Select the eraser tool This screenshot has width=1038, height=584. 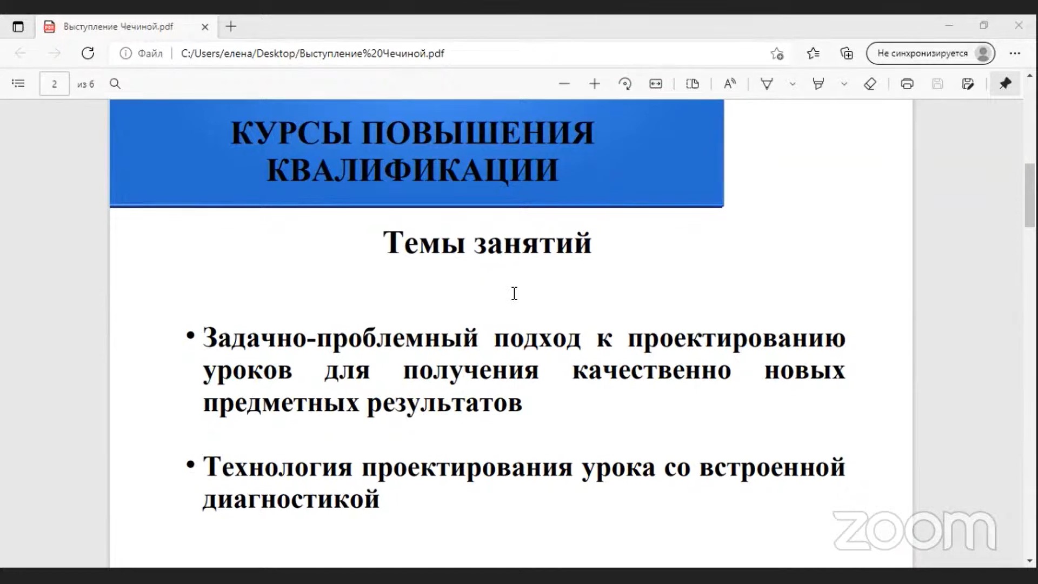[x=870, y=84]
